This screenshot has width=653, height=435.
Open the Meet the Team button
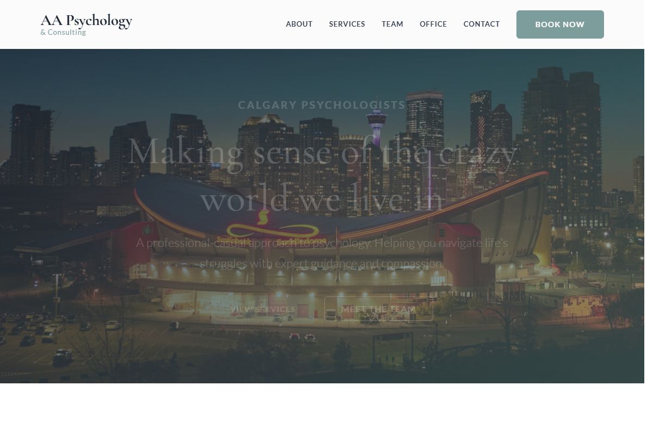[x=378, y=309]
